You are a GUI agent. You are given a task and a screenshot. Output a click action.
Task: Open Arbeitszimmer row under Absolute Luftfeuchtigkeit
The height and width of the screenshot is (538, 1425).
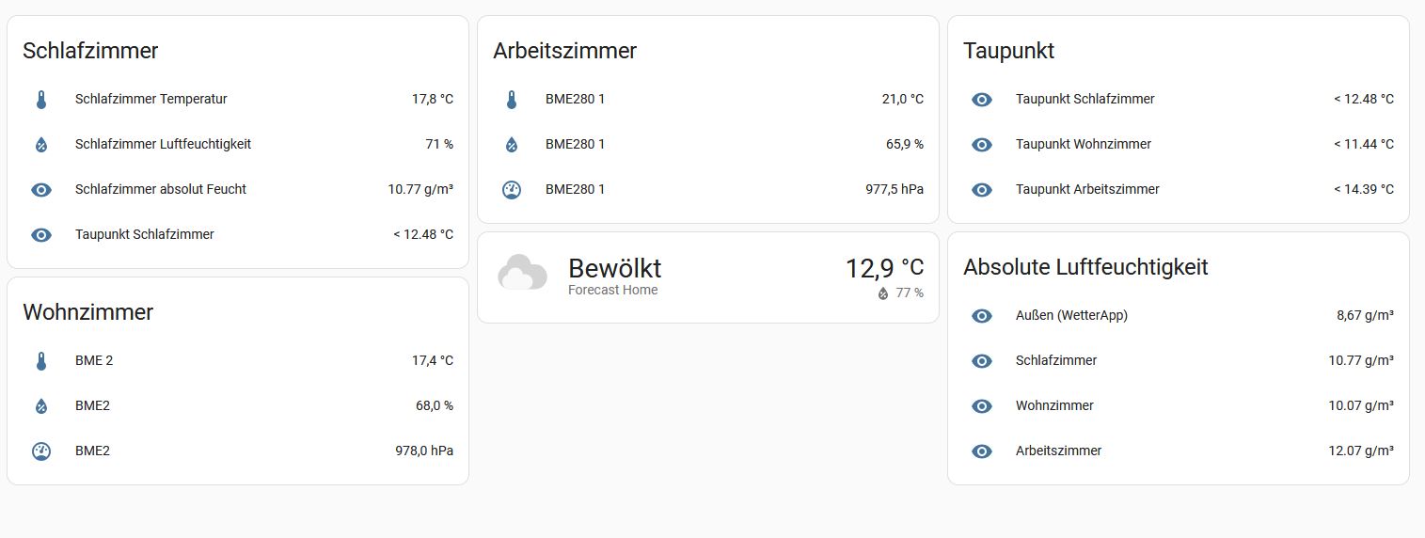[1179, 451]
